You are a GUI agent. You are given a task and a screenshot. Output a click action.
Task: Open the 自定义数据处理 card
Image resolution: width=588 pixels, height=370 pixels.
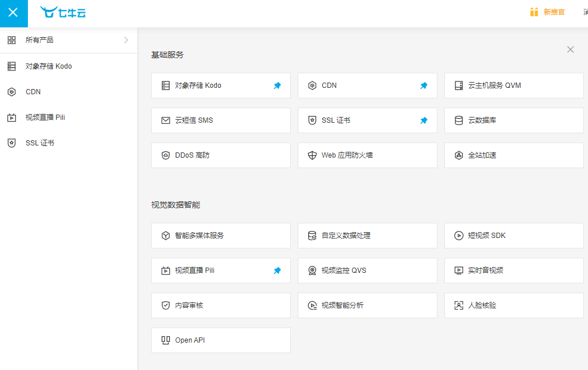click(368, 236)
